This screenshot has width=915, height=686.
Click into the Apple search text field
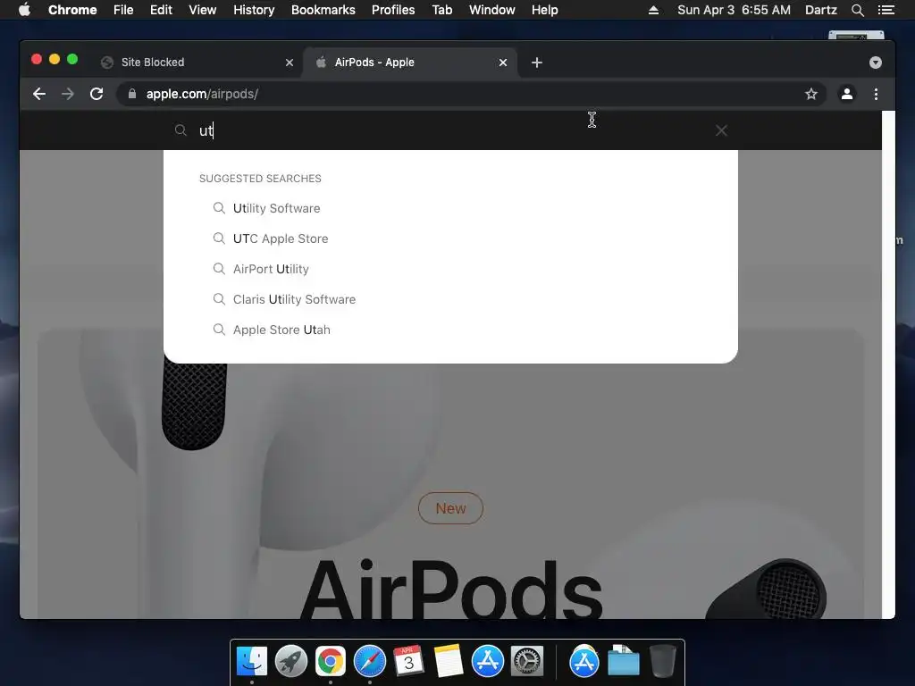point(449,130)
